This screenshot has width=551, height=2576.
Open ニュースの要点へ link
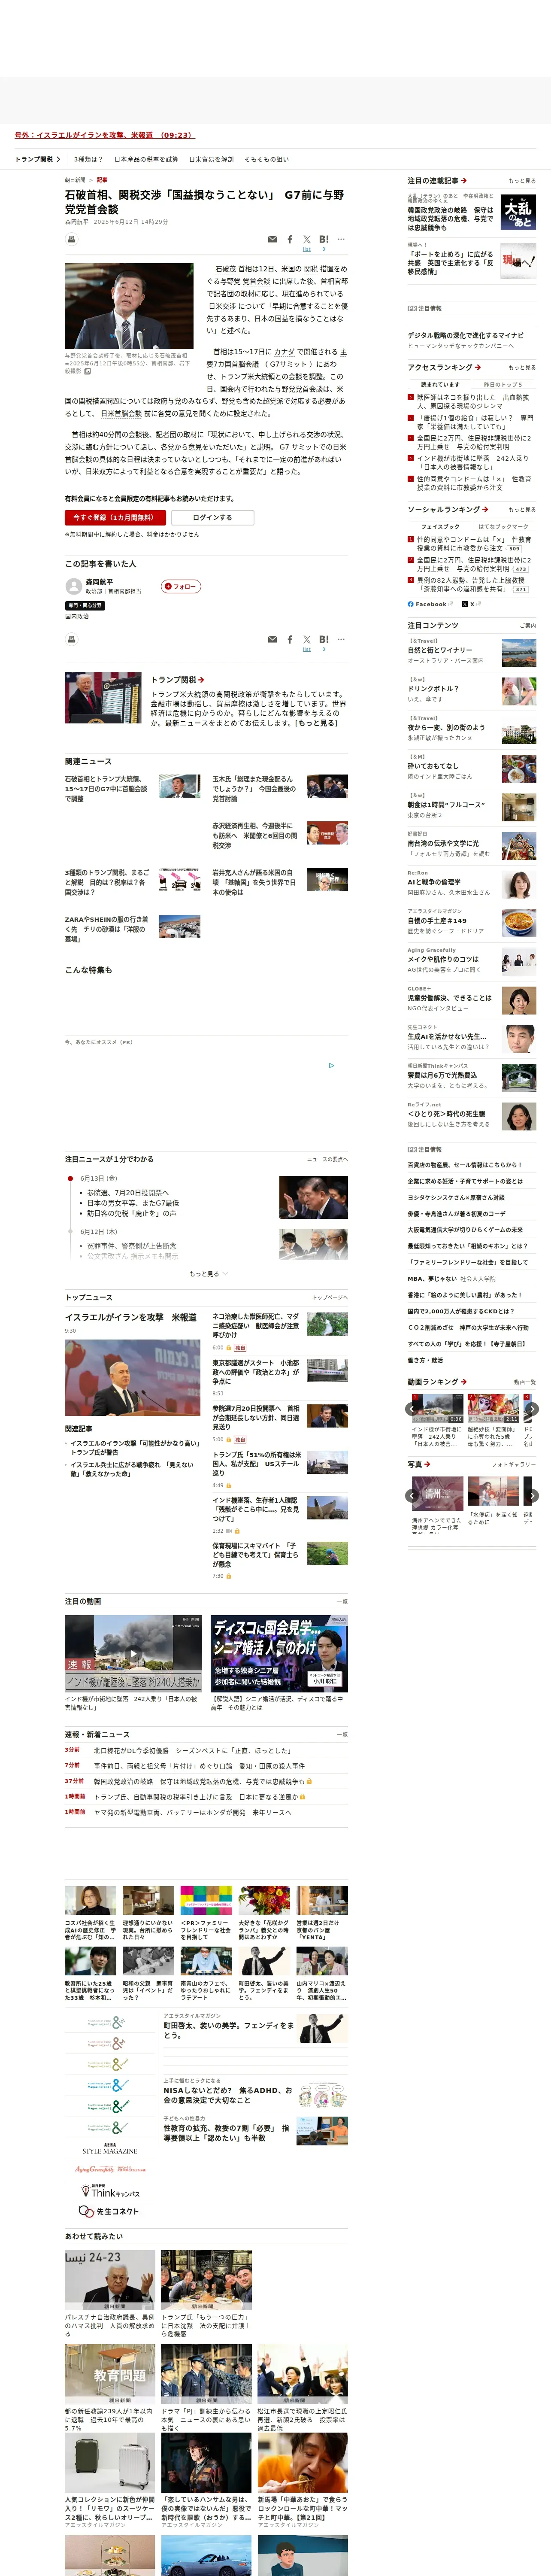327,1159
